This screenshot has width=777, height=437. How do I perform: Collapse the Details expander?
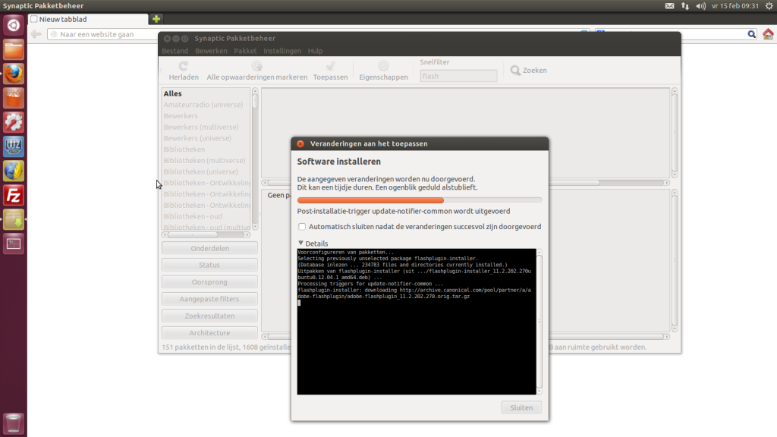click(x=301, y=244)
